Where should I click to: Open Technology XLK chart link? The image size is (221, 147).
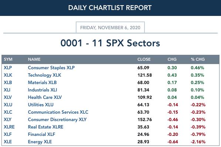pos(45,75)
